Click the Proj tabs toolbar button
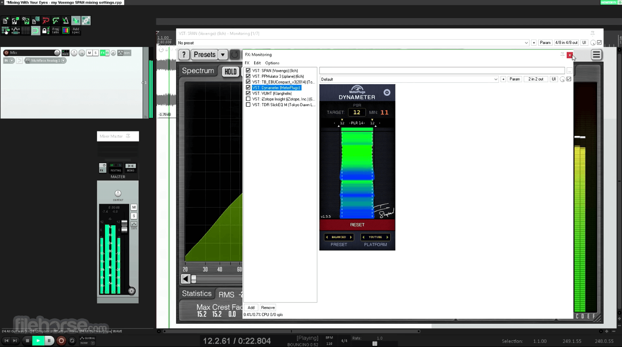622x347 pixels. coord(56,31)
